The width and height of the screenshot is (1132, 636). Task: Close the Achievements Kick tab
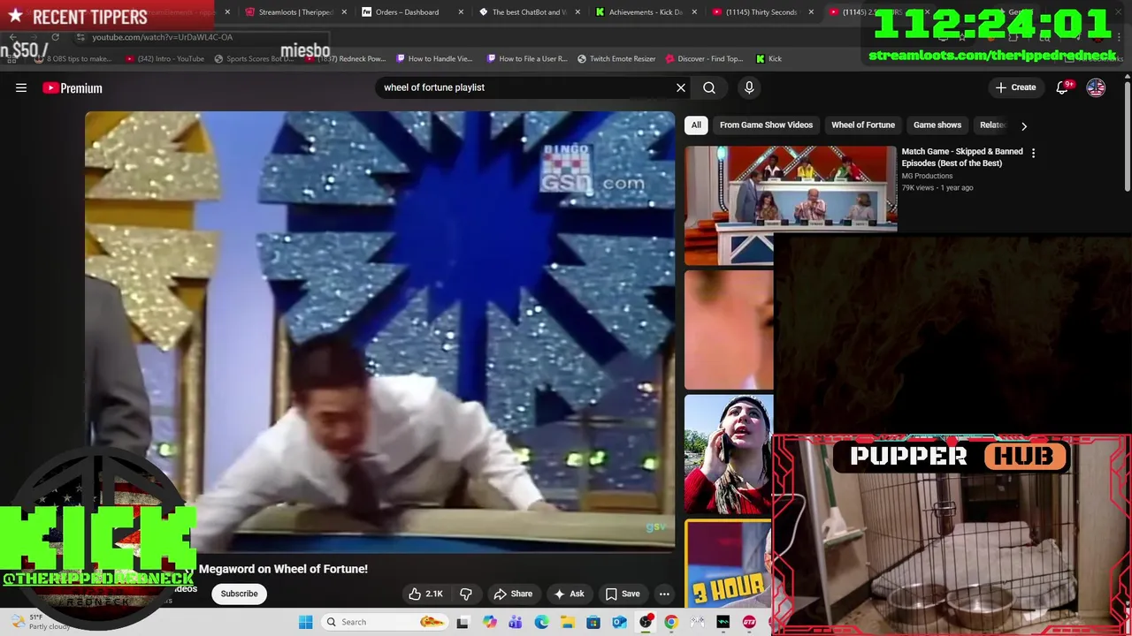click(x=694, y=12)
